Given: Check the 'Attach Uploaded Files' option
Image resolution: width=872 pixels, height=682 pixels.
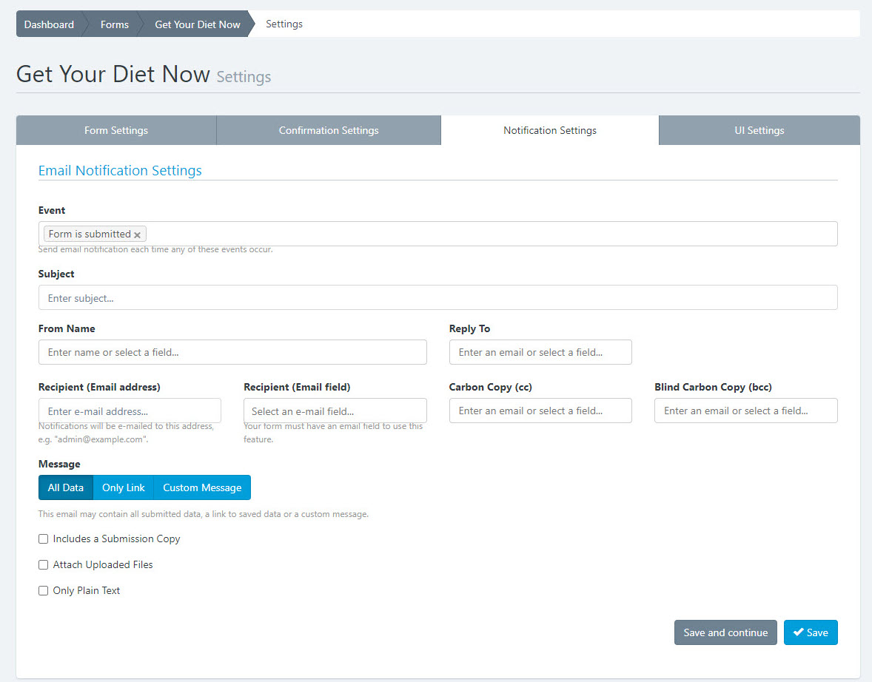Looking at the screenshot, I should [44, 565].
